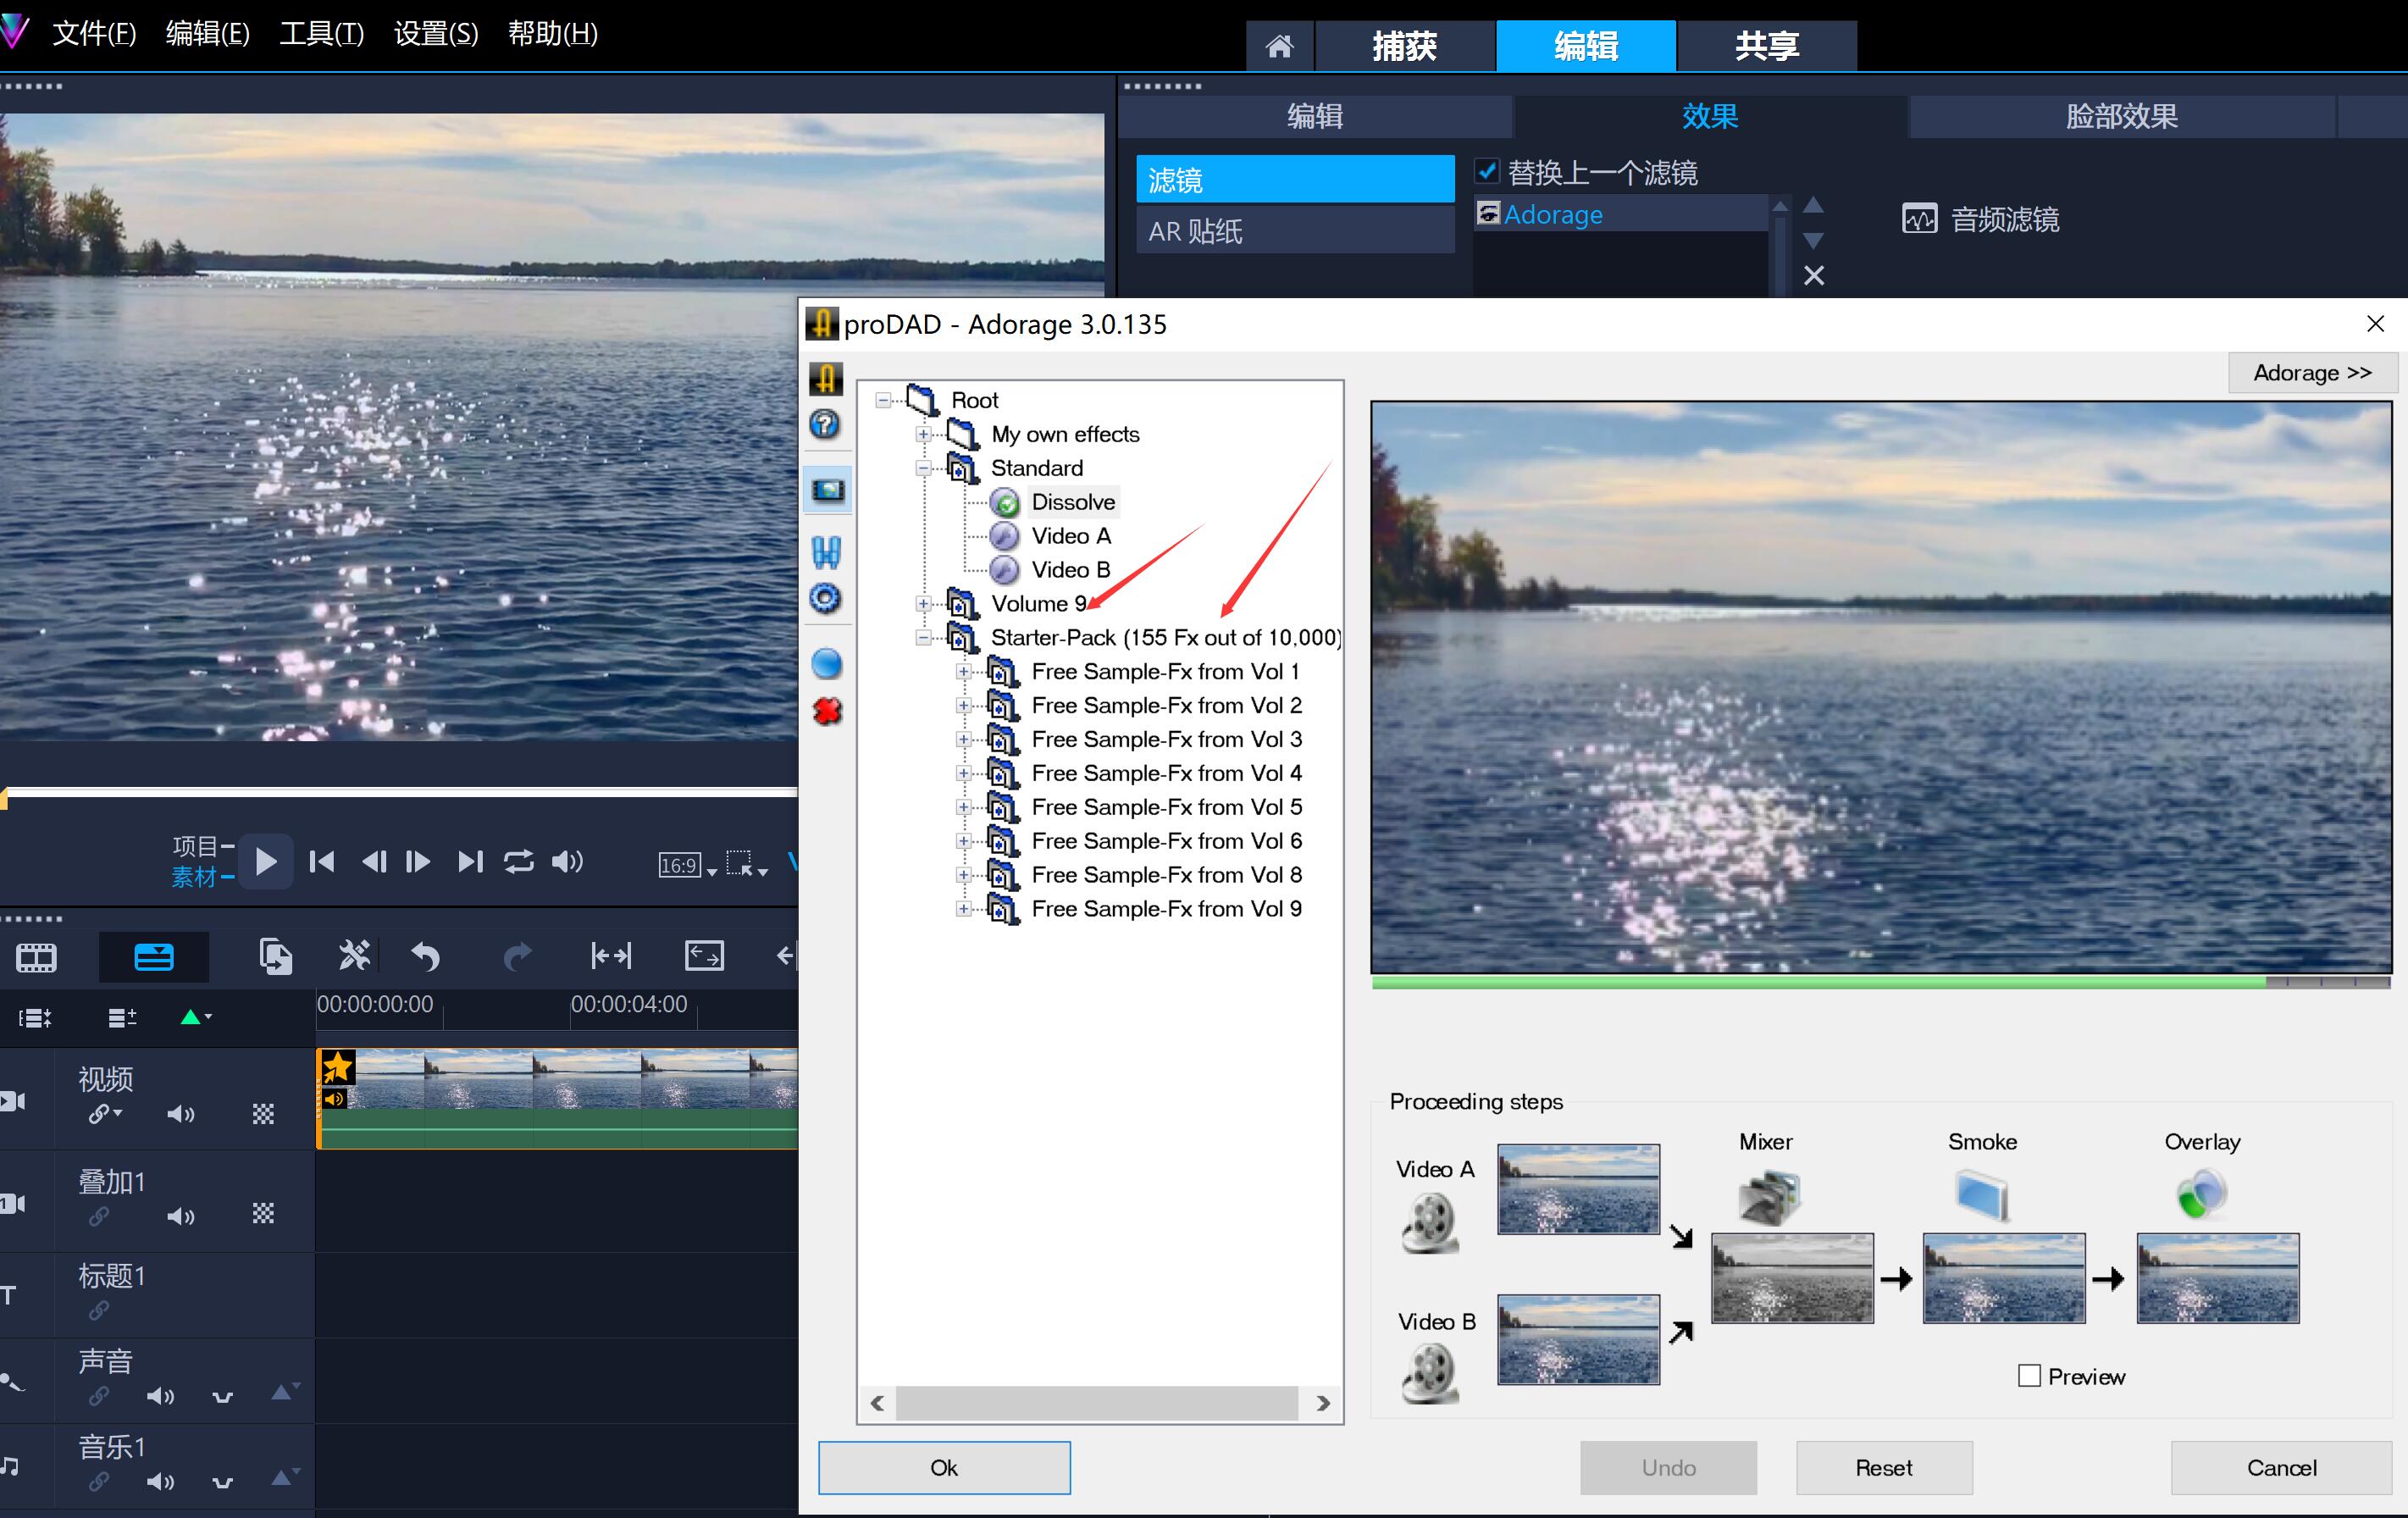Click the resize frame icon in timeline toolbar

pos(704,956)
